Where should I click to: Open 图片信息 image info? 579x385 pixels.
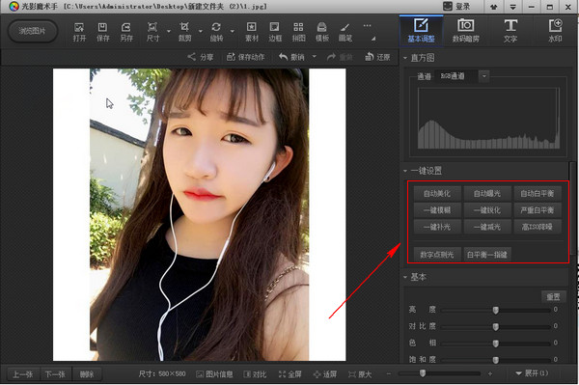click(x=214, y=374)
